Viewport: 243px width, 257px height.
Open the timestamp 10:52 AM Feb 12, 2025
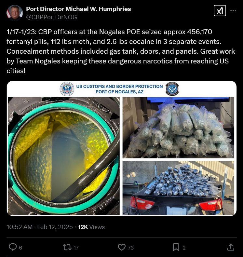coord(40,227)
